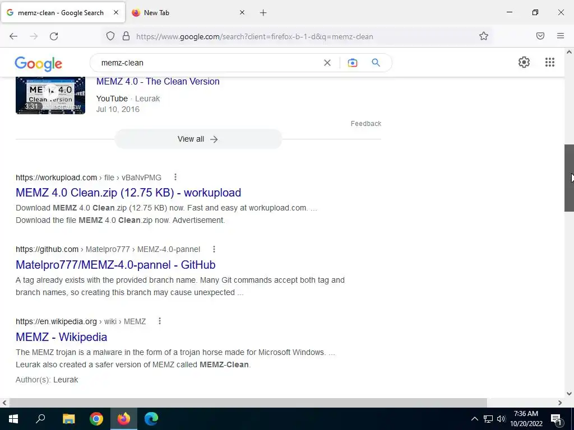574x430 pixels.
Task: Open more options for github result
Action: 214,249
